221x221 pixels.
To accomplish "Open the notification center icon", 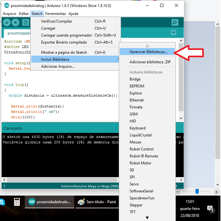I will tap(210, 208).
